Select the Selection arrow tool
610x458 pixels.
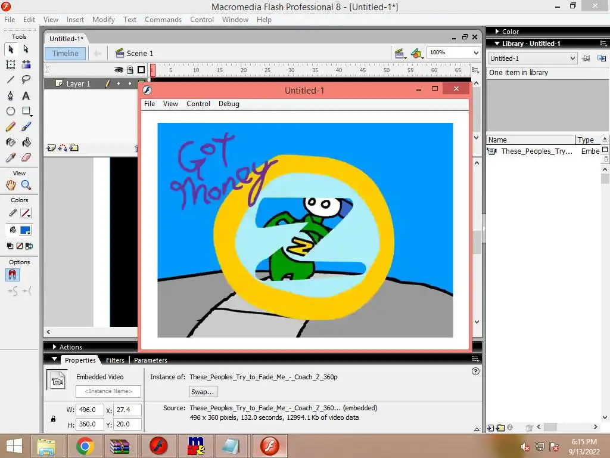11,49
